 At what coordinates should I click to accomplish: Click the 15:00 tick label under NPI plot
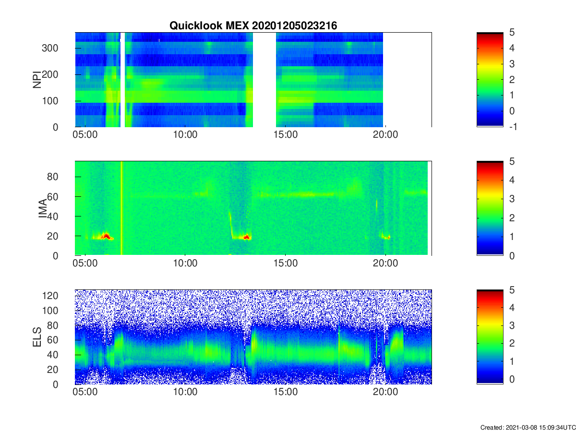286,135
